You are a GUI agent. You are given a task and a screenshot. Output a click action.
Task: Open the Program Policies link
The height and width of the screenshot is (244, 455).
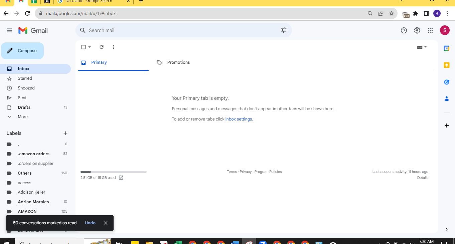268,172
